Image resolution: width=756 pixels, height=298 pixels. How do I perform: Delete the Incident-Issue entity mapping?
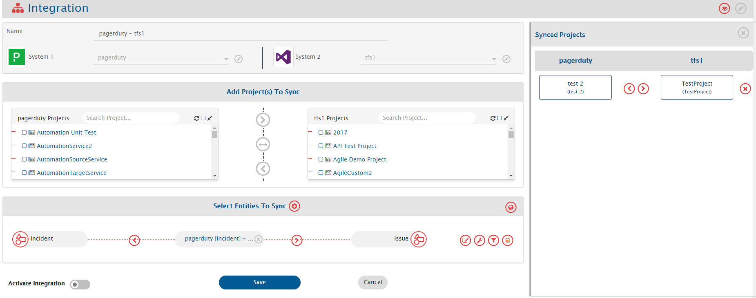pyautogui.click(x=508, y=241)
